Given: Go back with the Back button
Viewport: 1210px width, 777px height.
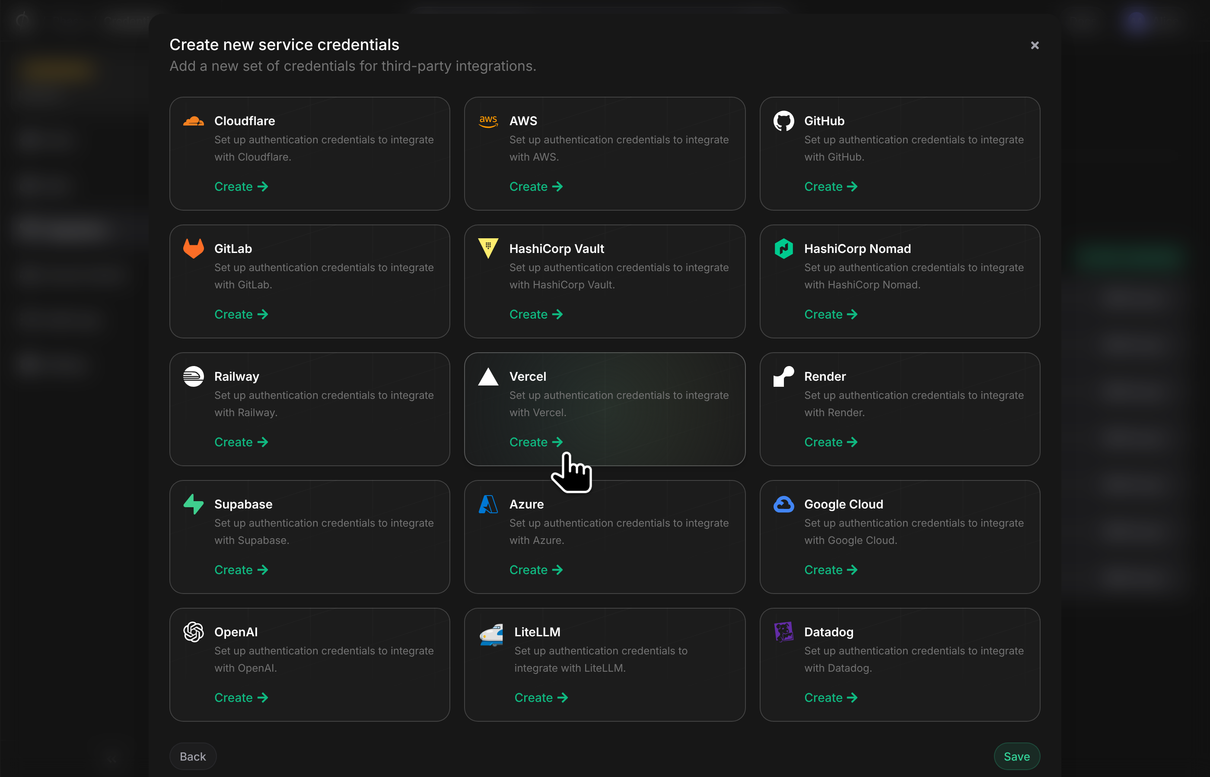Looking at the screenshot, I should (x=193, y=756).
